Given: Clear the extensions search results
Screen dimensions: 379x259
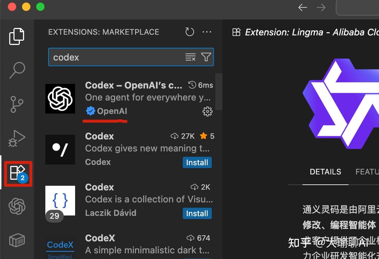Looking at the screenshot, I should [190, 57].
